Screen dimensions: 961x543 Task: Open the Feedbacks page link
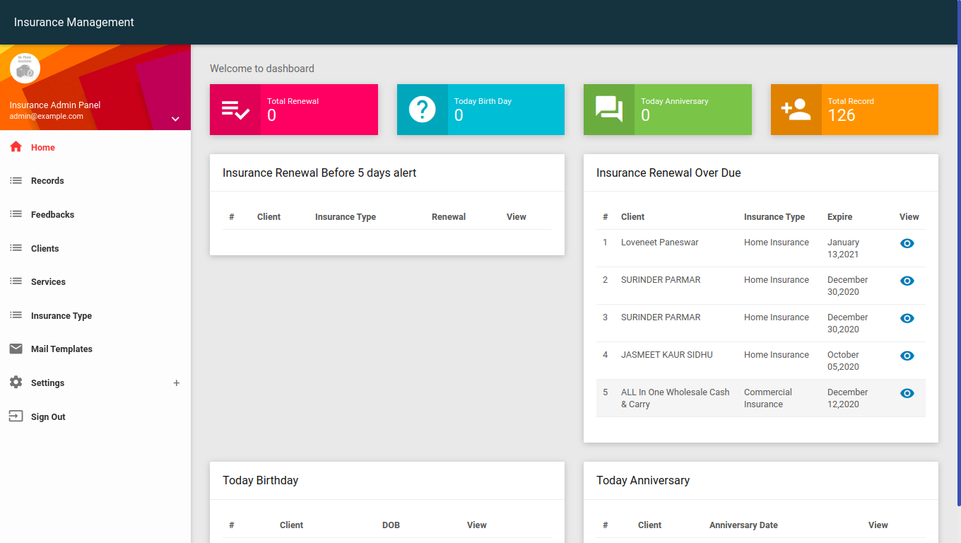(52, 214)
